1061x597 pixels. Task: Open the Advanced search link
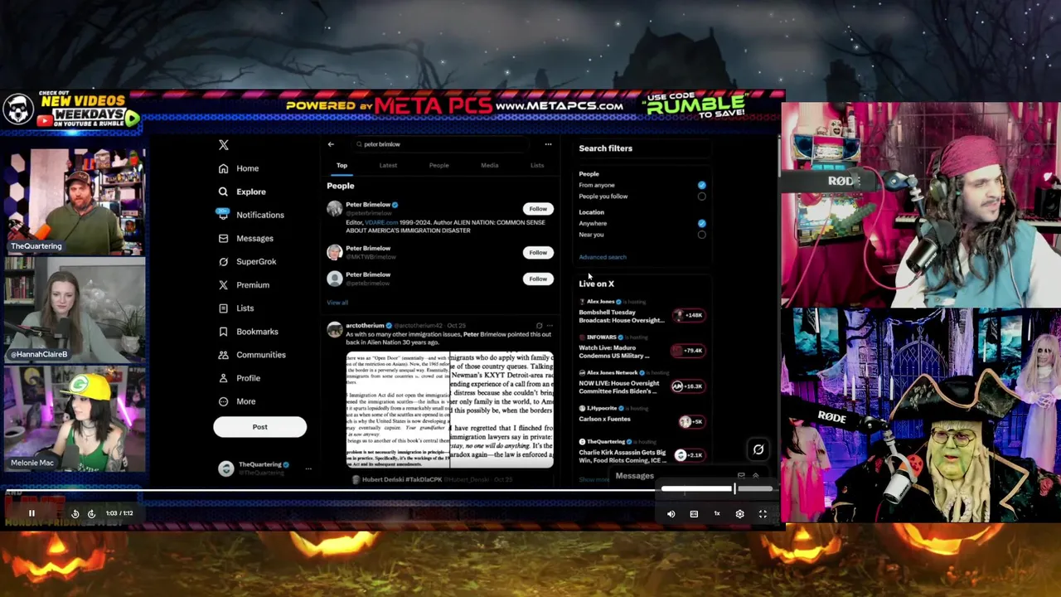[x=603, y=257]
